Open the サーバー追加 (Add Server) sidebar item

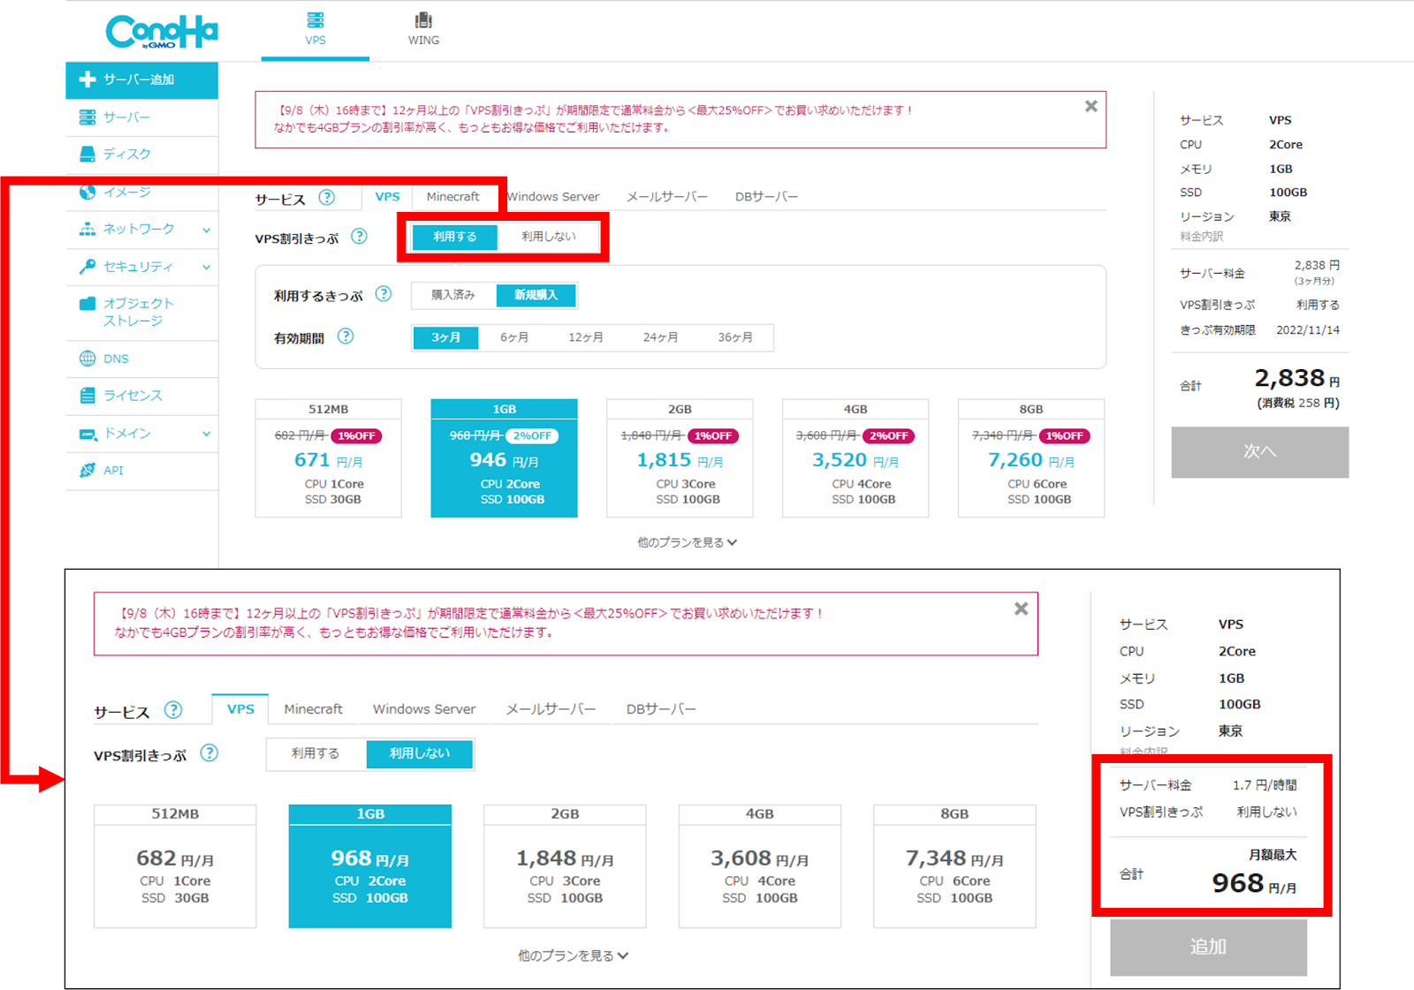(141, 80)
